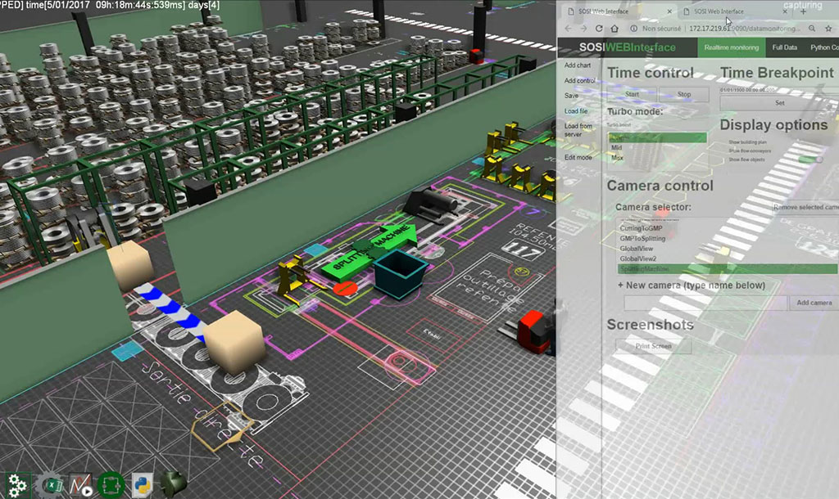The height and width of the screenshot is (499, 839).
Task: Click the triple-gears settings icon
Action: 17,484
